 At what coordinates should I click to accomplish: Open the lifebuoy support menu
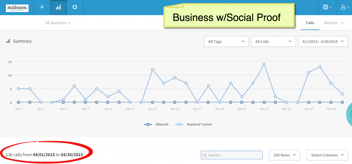[327, 7]
